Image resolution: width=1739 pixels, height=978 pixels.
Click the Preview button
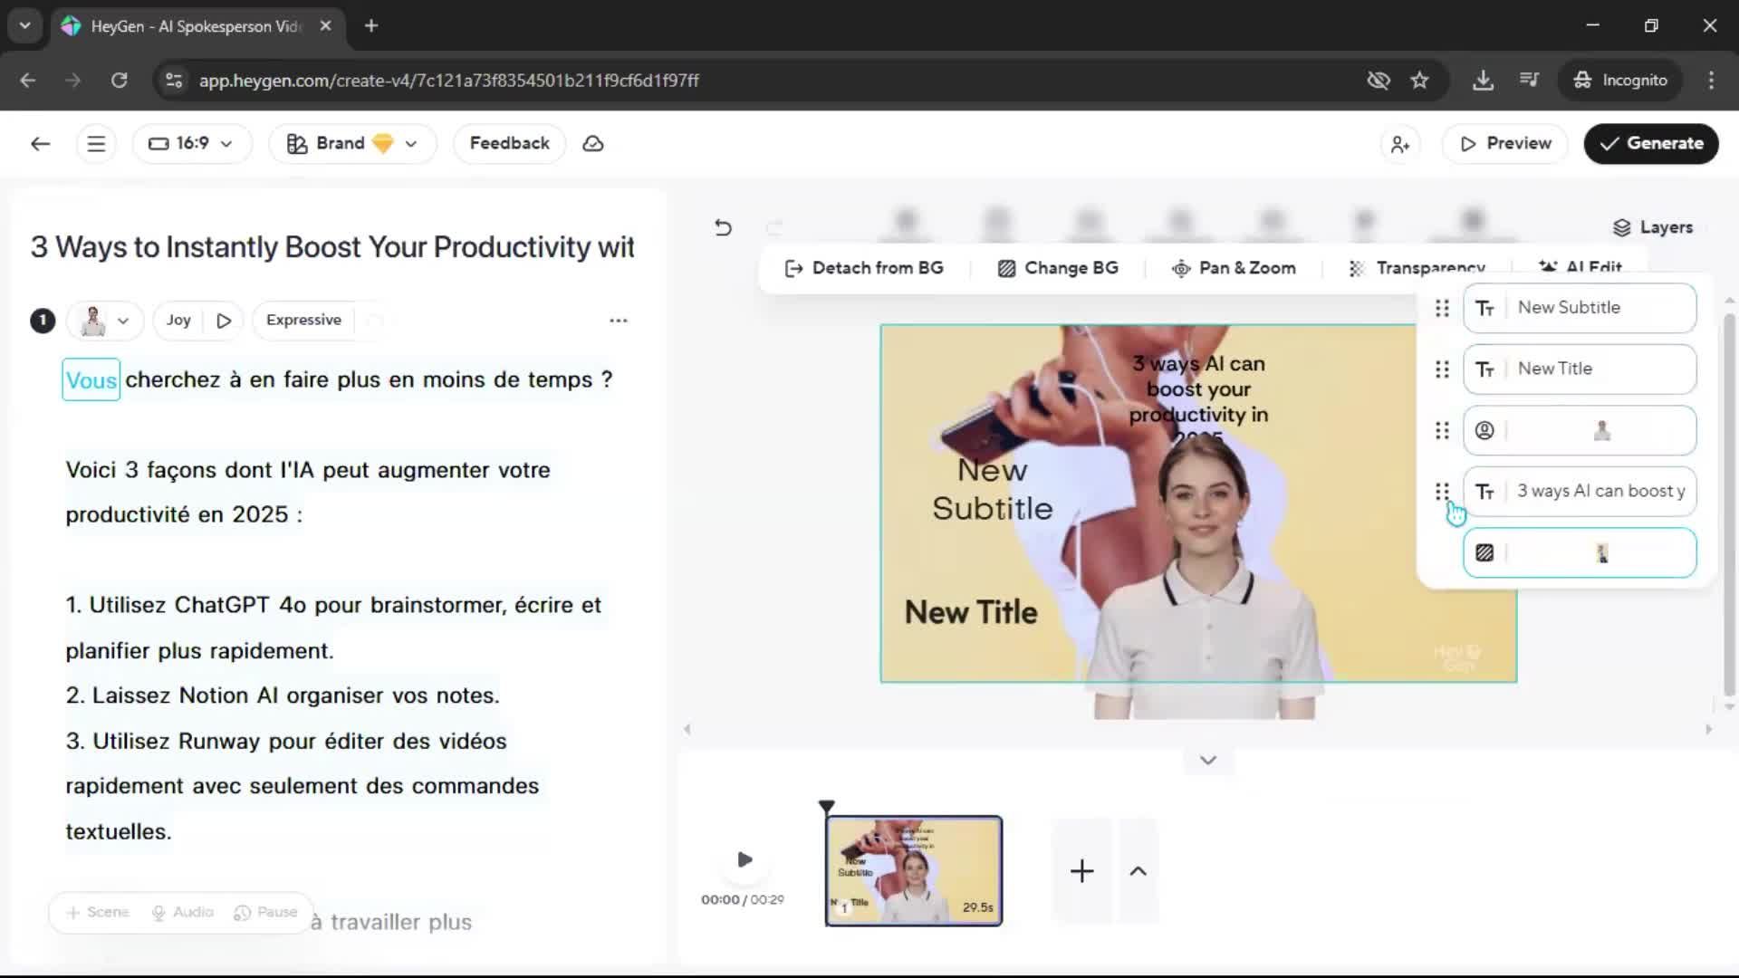click(1504, 144)
